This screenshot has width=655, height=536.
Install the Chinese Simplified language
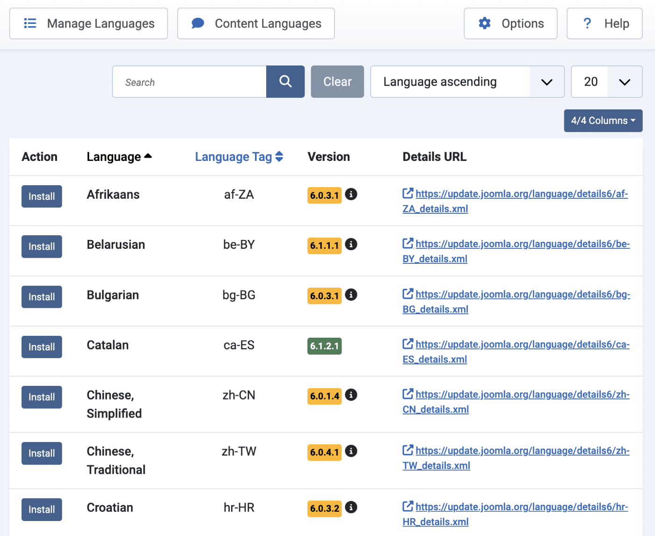tap(42, 397)
